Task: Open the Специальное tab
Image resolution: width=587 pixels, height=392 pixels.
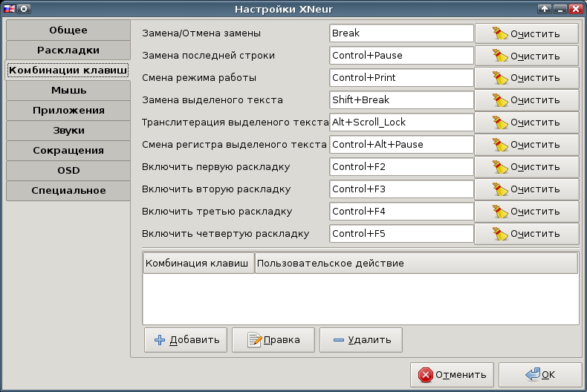Action: pos(68,190)
